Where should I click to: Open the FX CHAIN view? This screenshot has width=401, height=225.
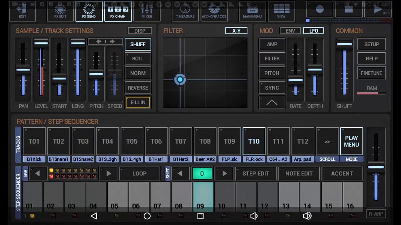pos(118,11)
